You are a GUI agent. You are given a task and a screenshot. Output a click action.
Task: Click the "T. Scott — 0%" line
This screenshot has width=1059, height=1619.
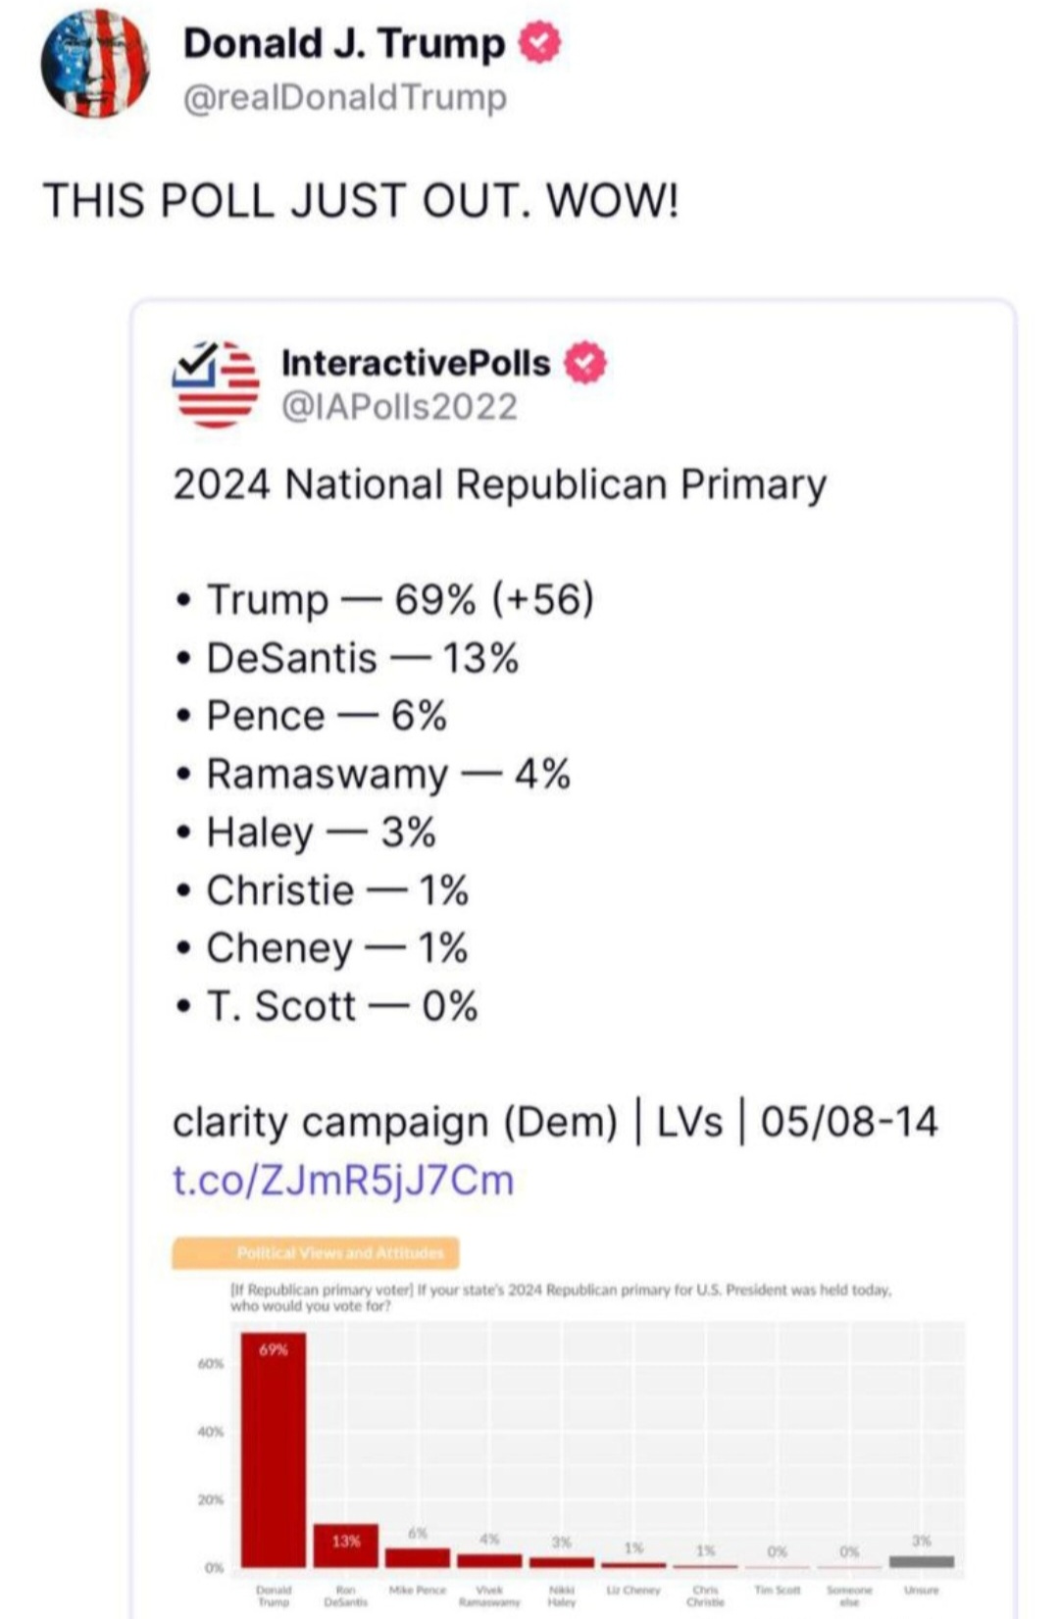(341, 1006)
